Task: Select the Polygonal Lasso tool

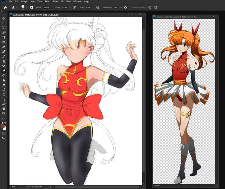Action: point(4,28)
